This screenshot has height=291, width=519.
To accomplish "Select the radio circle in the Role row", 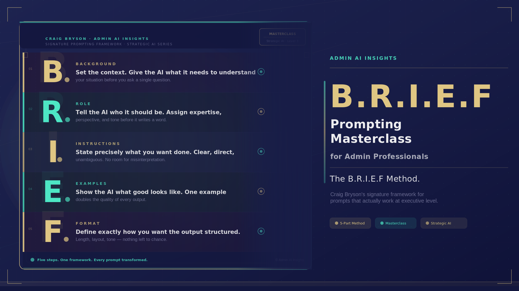I will click(261, 112).
